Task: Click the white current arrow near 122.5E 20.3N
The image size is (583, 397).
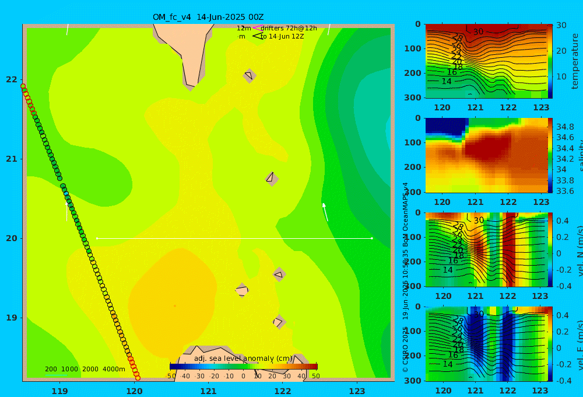Action: [325, 213]
